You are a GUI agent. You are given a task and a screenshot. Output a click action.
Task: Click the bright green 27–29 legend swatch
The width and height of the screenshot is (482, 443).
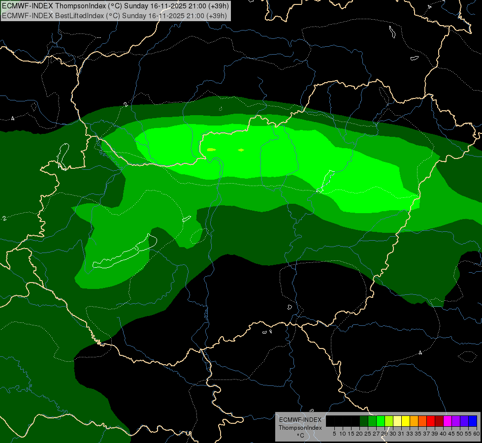[381, 421]
